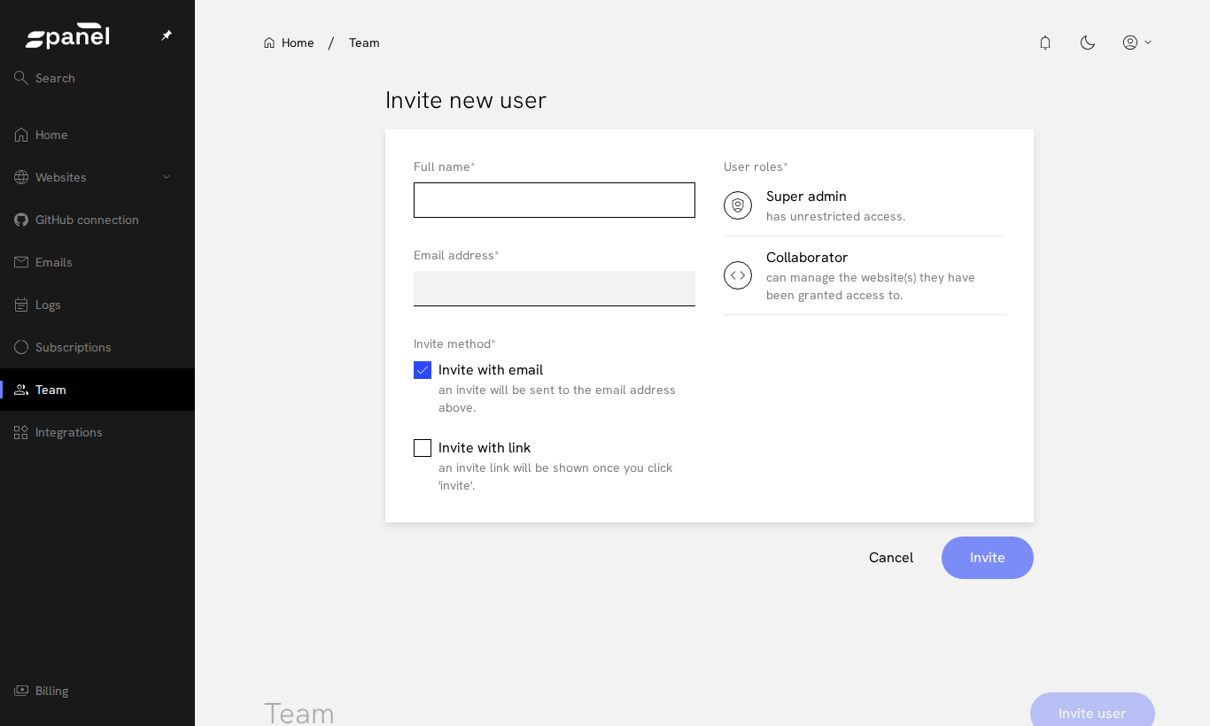Screen dimensions: 1210x726
Task: Open notifications bell
Action: coord(1045,42)
